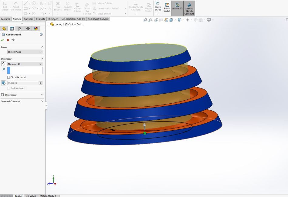288x197 pixels.
Task: Switch to the Features tab
Action: pyautogui.click(x=5, y=19)
